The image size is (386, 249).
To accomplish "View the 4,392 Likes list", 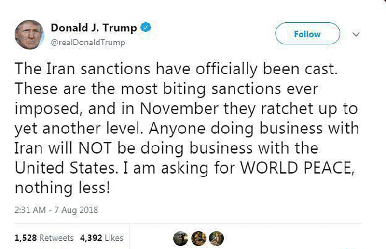I will click(101, 238).
